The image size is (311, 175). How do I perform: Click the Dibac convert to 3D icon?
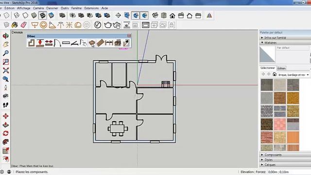[118, 43]
